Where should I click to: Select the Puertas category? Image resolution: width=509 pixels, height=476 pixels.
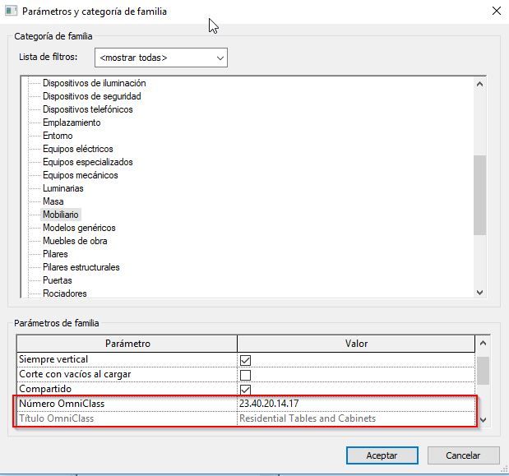[x=57, y=280]
